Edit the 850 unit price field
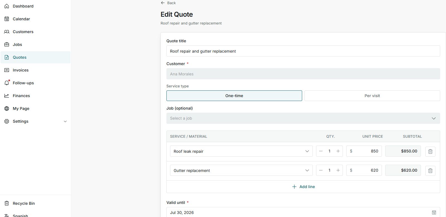 (364, 151)
